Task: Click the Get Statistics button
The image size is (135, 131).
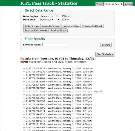Action: [105, 54]
